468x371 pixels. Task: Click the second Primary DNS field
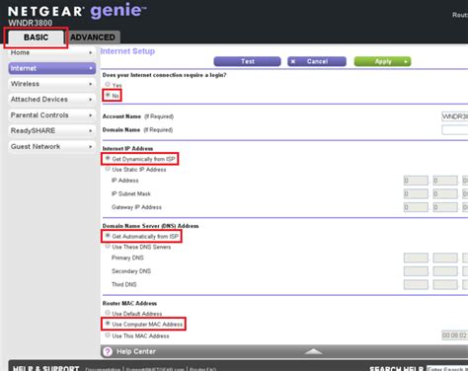[x=445, y=258]
